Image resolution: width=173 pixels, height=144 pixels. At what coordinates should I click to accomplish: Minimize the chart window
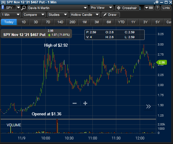point(161,2)
